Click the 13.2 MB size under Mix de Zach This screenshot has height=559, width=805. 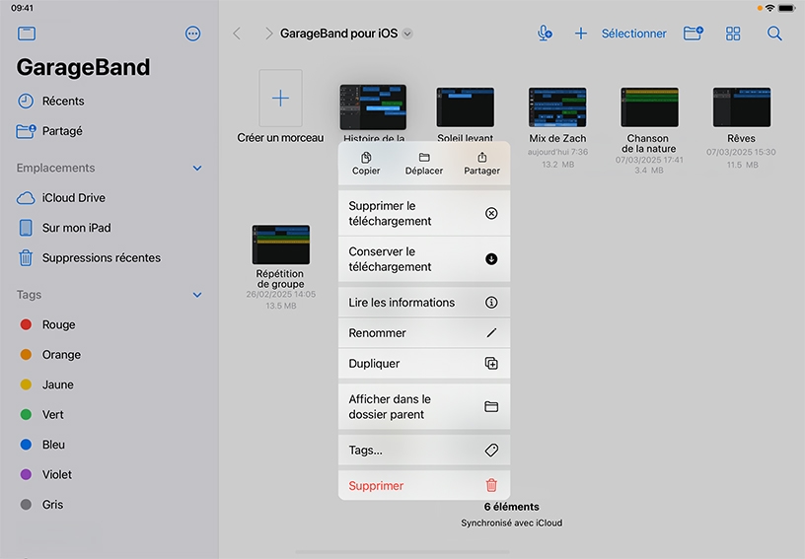tap(557, 165)
